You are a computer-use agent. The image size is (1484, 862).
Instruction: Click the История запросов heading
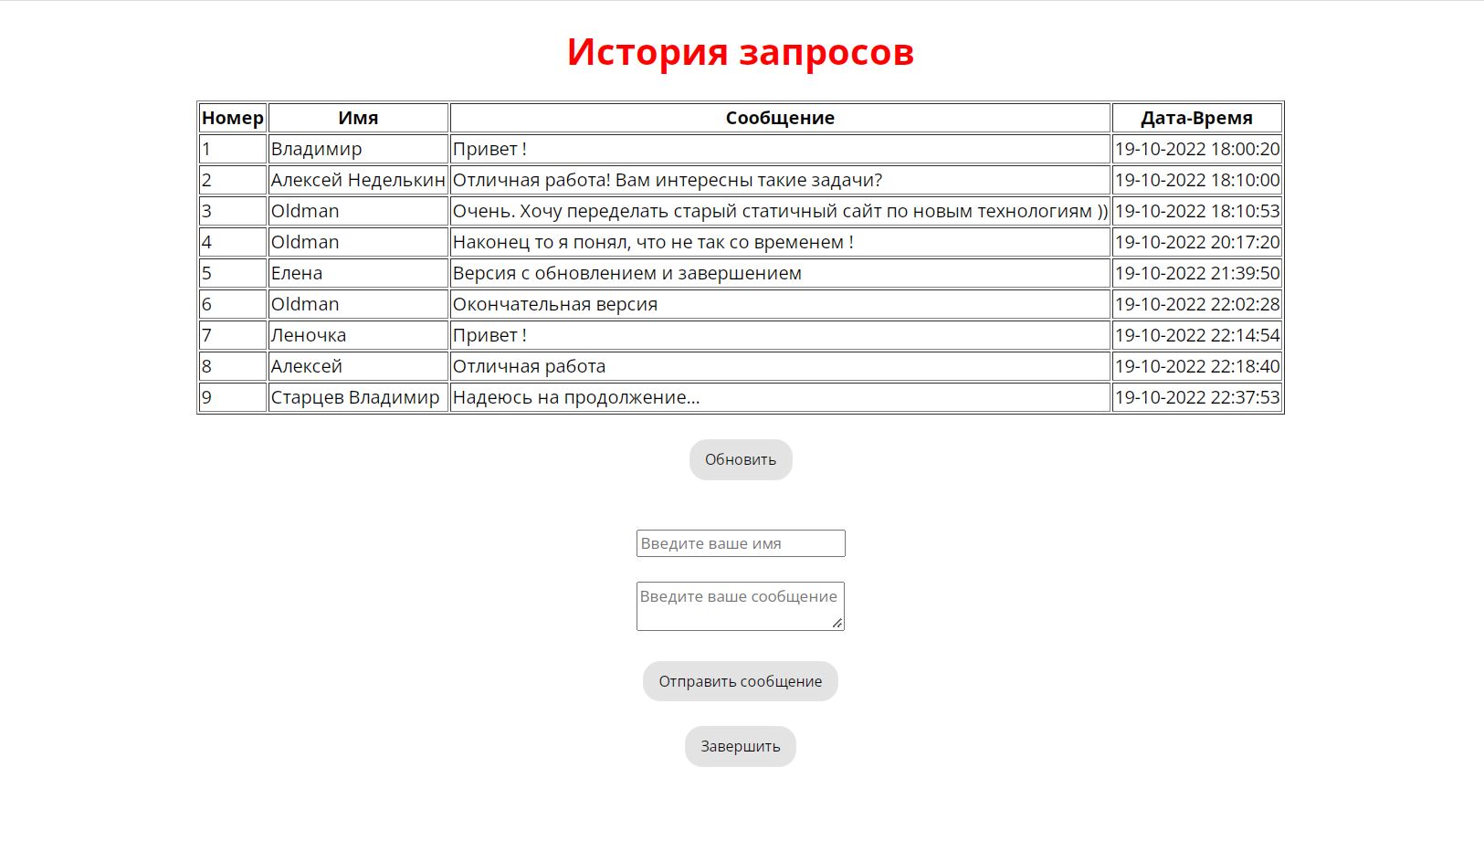740,52
